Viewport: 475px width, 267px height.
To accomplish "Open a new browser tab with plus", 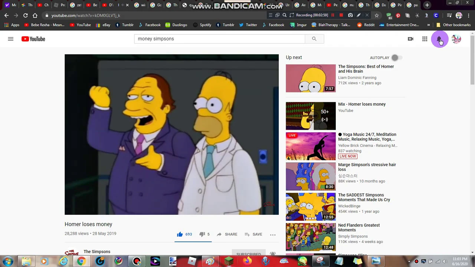I will (427, 5).
